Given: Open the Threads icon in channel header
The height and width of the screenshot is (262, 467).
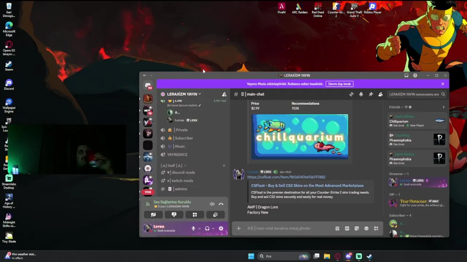Looking at the screenshot, I should click(x=351, y=94).
